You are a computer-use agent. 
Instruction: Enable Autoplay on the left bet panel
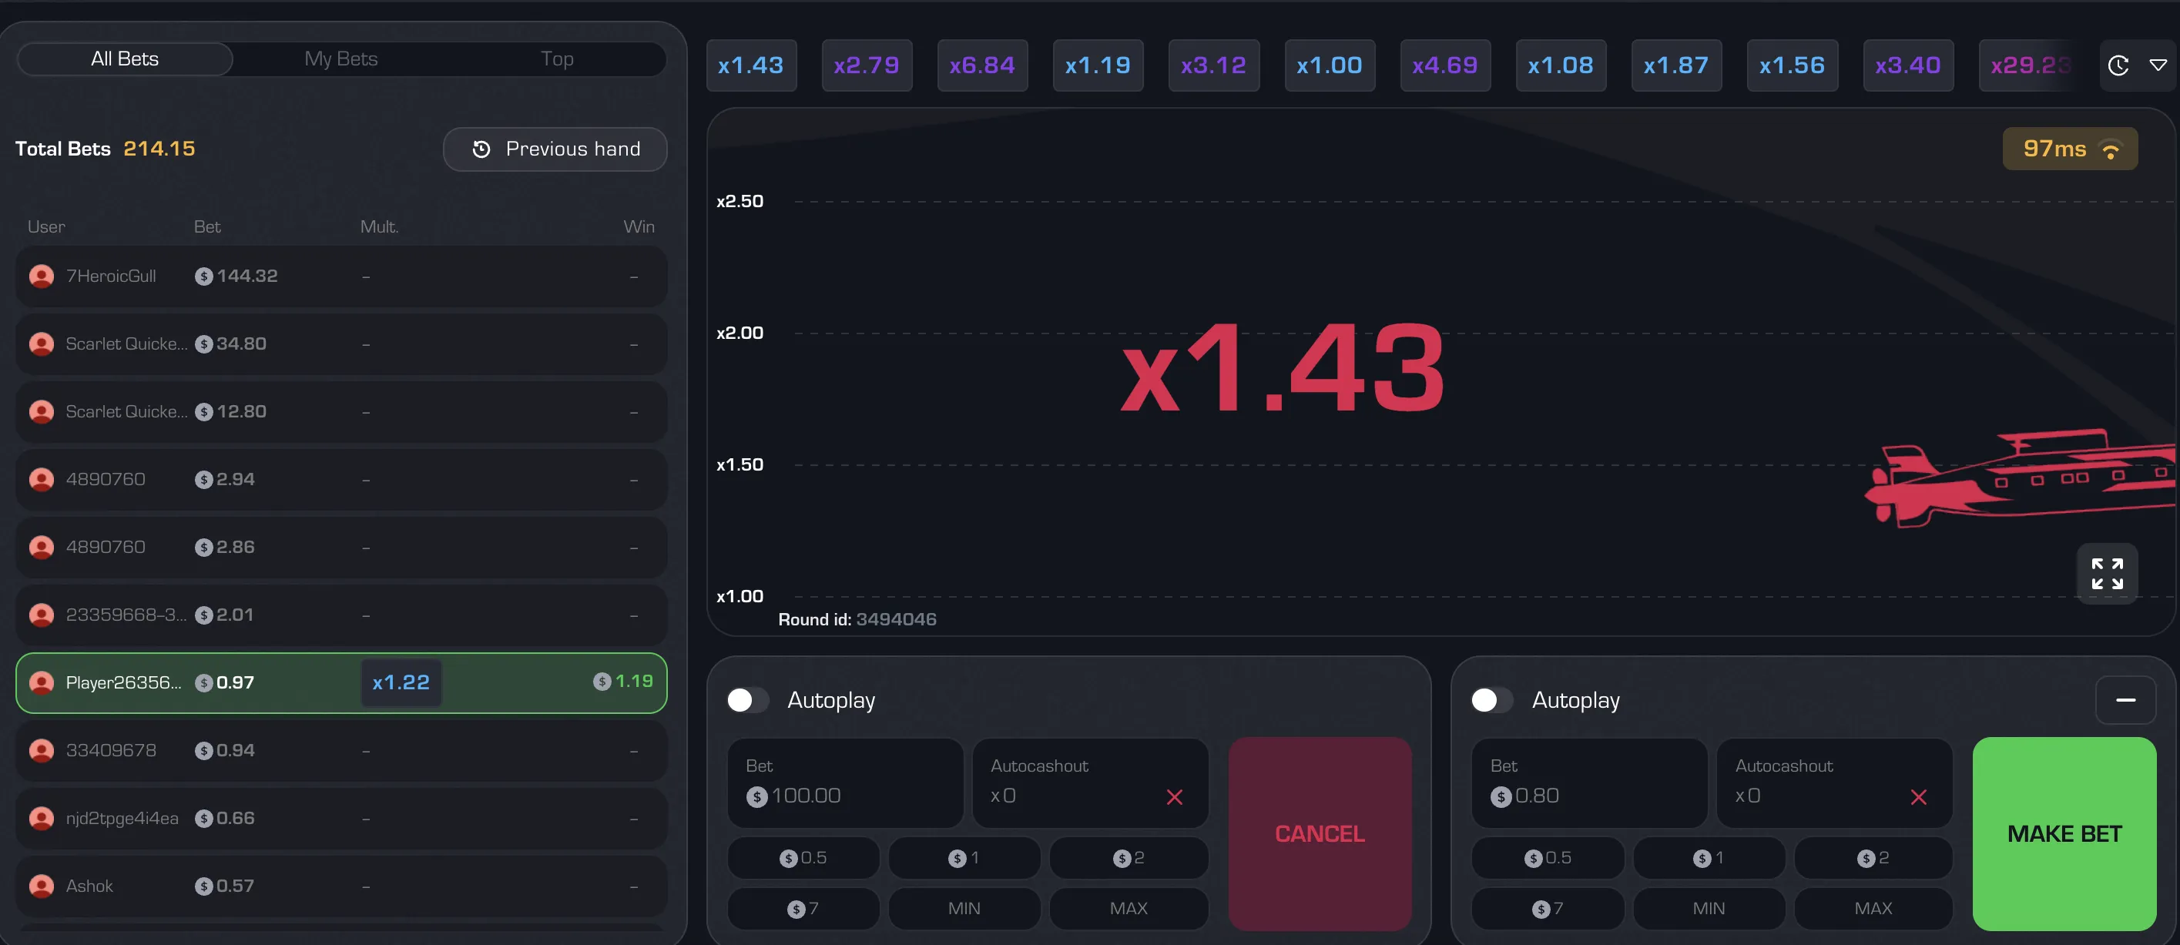(747, 701)
